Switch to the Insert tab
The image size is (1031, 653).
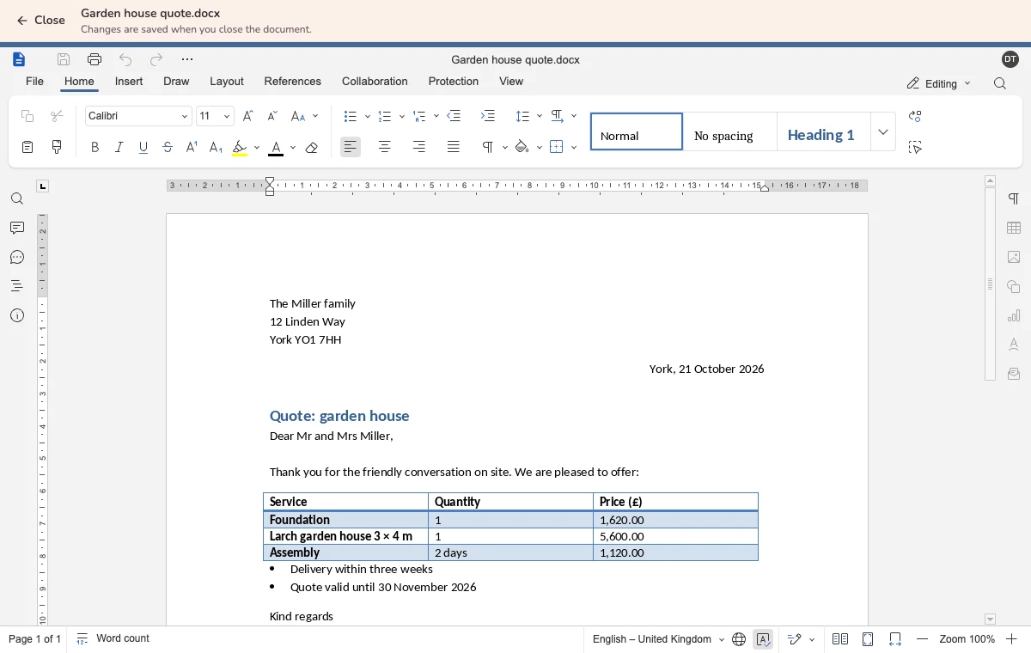pos(129,82)
